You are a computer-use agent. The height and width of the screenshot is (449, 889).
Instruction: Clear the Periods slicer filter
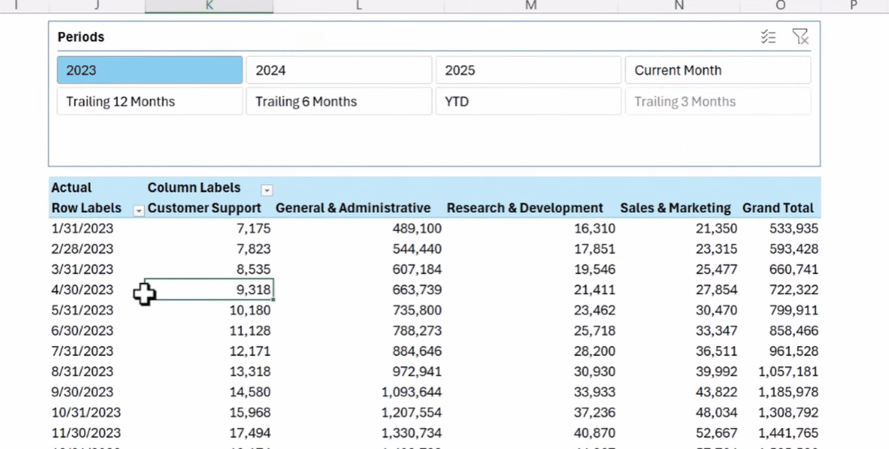[x=800, y=37]
